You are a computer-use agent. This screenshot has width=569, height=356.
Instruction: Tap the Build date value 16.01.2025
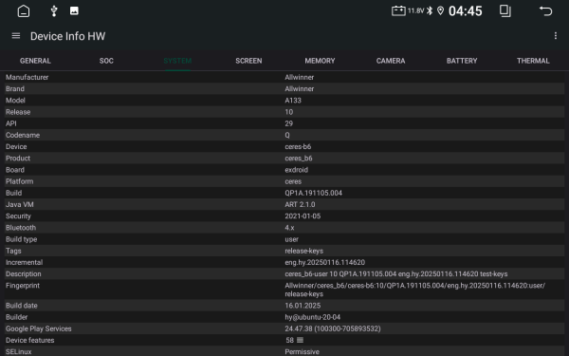tap(303, 306)
